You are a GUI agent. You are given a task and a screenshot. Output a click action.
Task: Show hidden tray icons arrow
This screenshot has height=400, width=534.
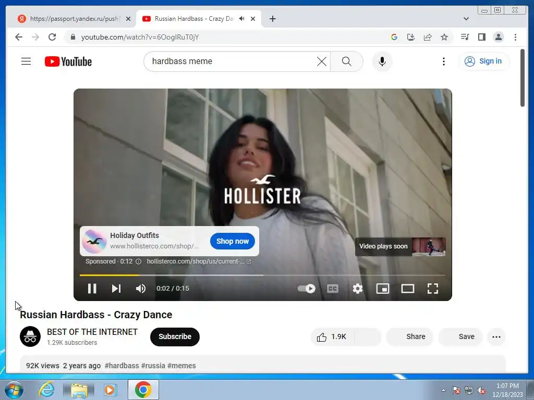[443, 390]
